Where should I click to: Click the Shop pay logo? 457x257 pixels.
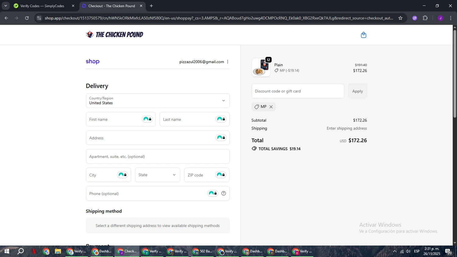93,62
